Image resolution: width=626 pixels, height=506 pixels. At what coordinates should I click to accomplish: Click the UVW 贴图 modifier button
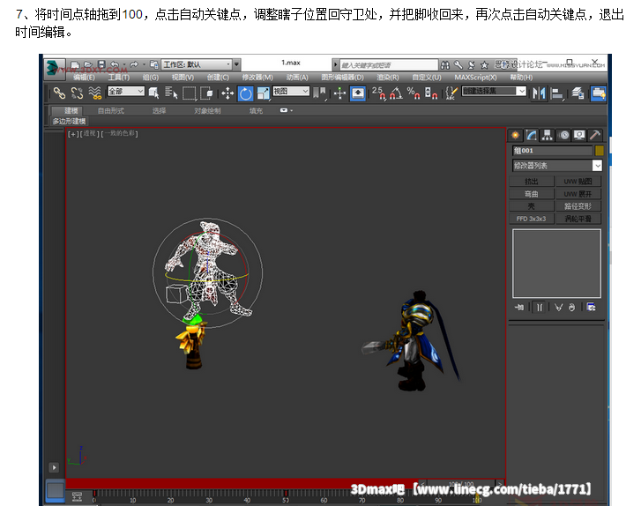578,182
